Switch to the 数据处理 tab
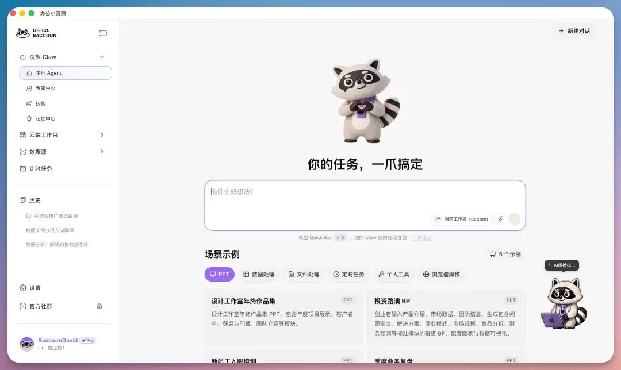This screenshot has width=621, height=370. pyautogui.click(x=259, y=274)
